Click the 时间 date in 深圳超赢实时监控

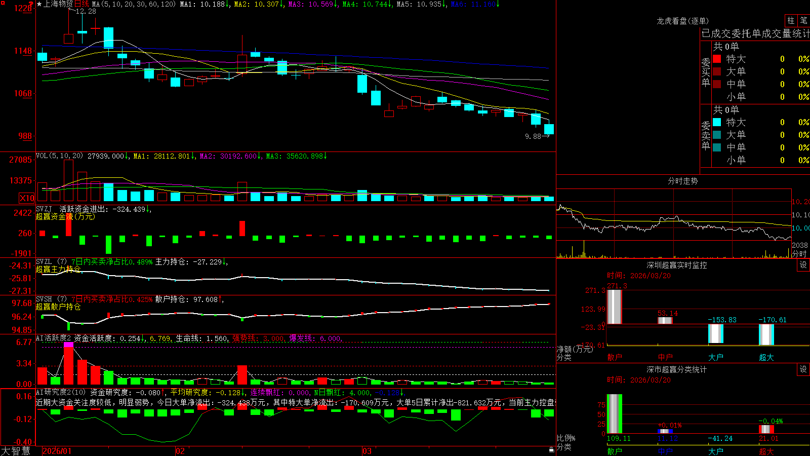tap(638, 276)
